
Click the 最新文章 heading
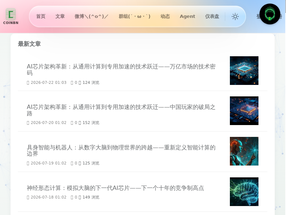[x=29, y=44]
